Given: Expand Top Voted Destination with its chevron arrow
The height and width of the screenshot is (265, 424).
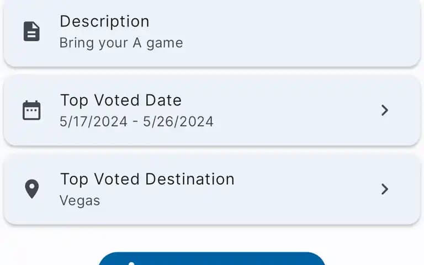Looking at the screenshot, I should [384, 189].
